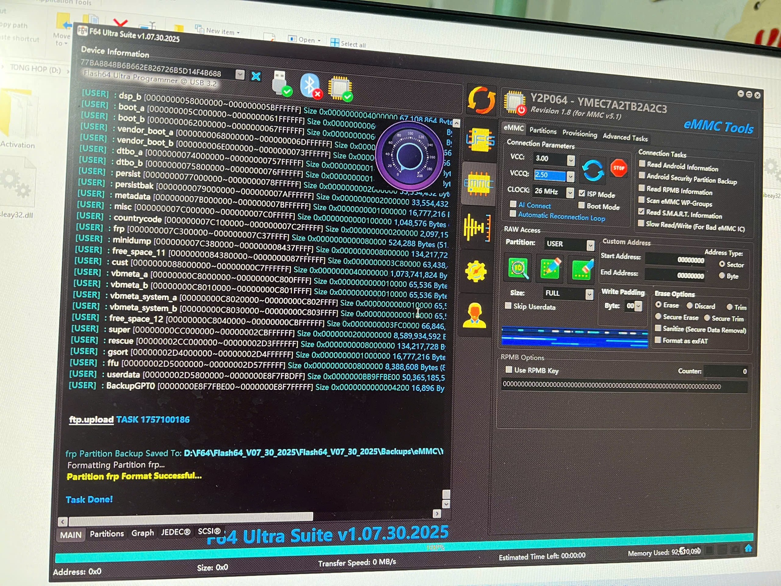Tick the Skip Userdata checkbox

[508, 306]
